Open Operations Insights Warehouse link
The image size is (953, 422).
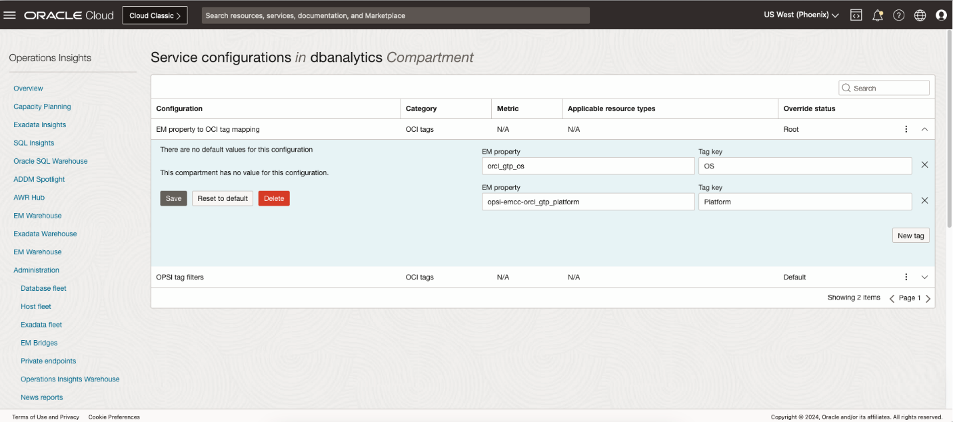pyautogui.click(x=70, y=379)
